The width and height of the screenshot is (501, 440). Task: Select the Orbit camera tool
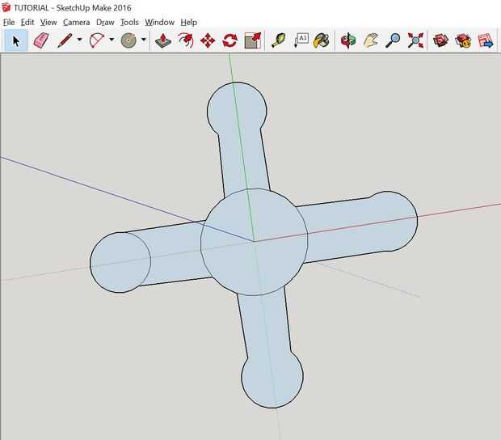(x=348, y=40)
